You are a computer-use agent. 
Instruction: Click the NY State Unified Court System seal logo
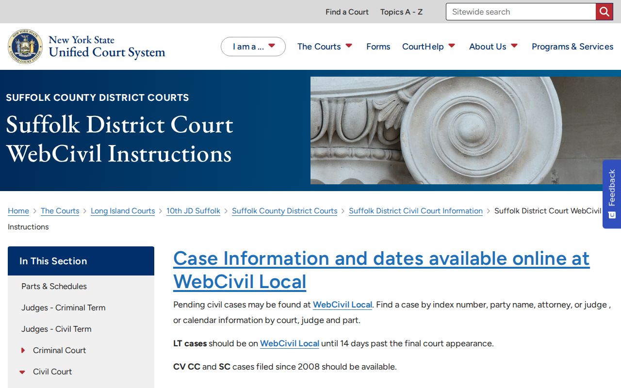pos(25,47)
